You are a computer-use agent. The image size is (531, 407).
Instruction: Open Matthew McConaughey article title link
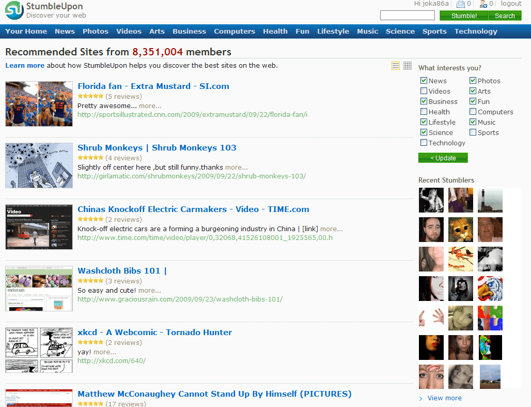(x=214, y=394)
